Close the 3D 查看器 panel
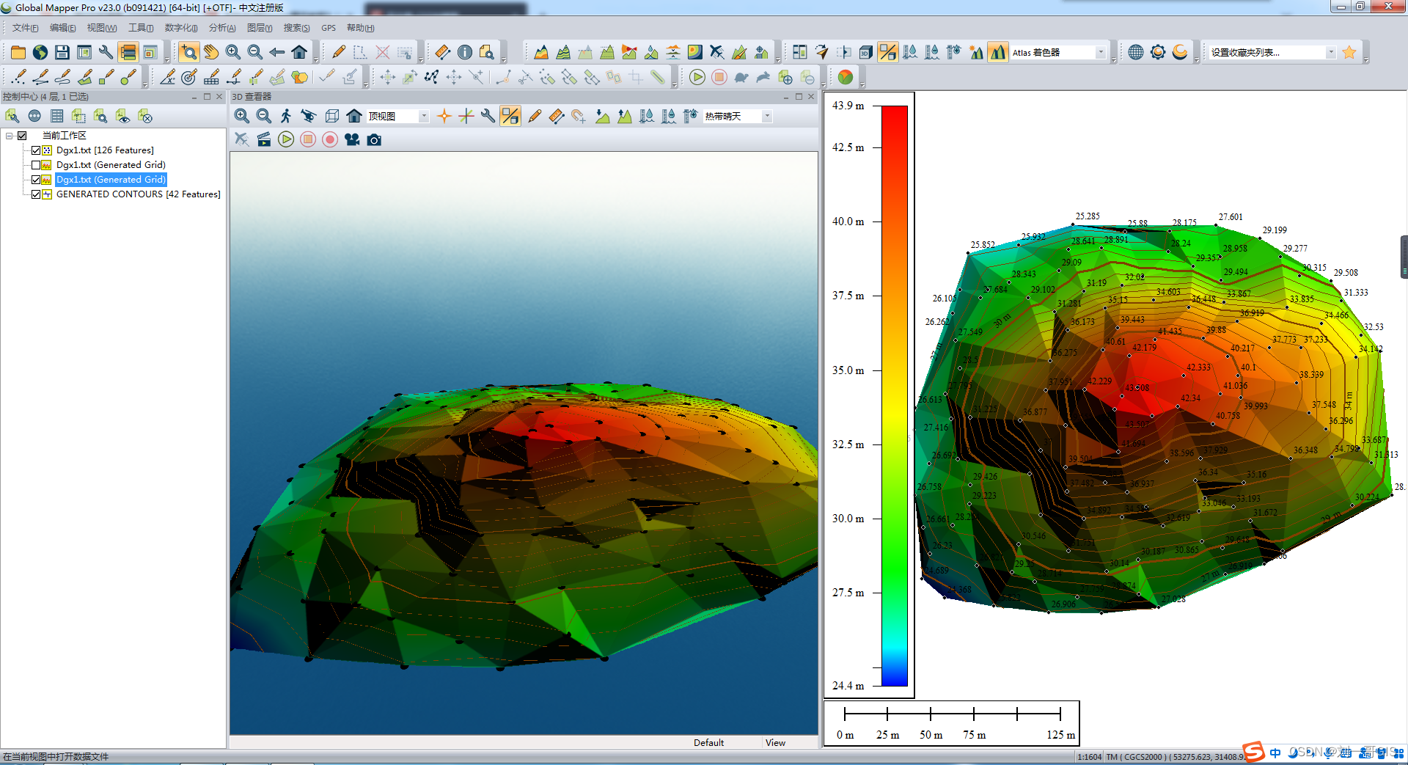This screenshot has height=765, width=1408. tap(811, 97)
